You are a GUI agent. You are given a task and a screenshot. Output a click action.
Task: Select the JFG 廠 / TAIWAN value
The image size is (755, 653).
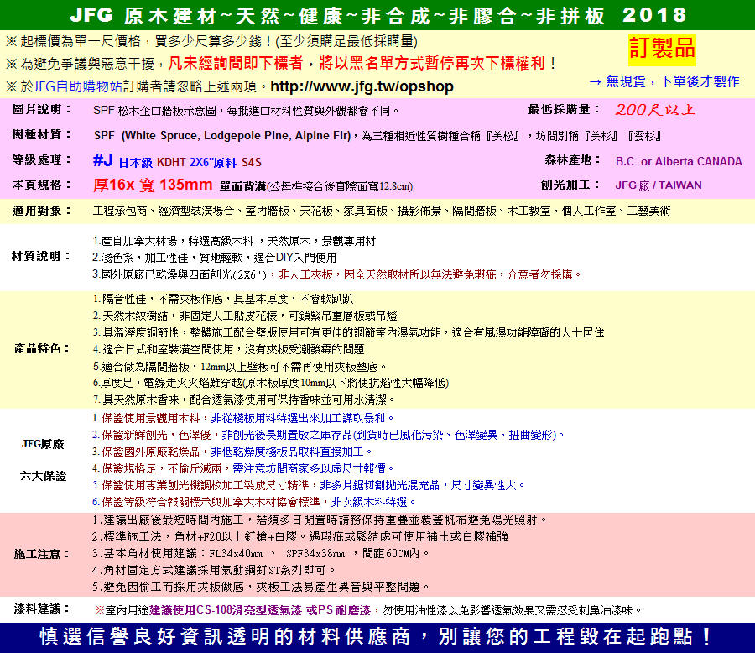tap(659, 185)
